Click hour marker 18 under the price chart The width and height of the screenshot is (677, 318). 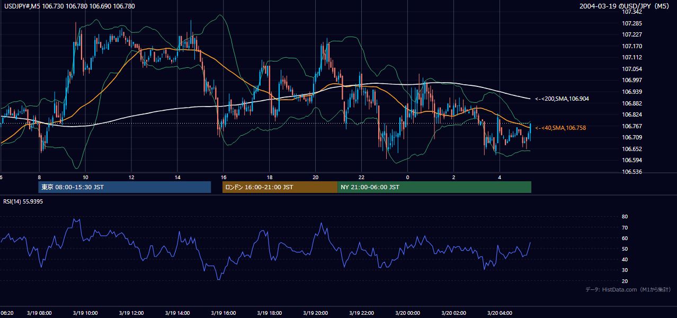pos(270,177)
